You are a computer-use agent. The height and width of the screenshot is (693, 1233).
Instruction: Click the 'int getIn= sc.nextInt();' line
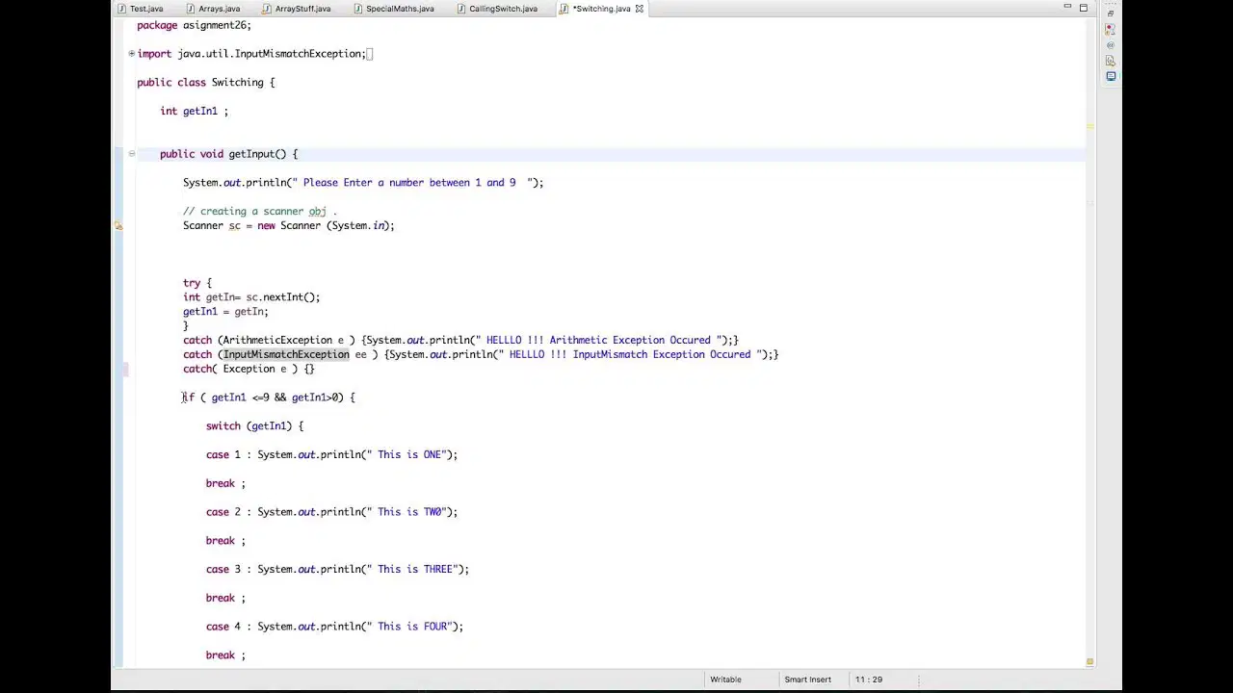coord(250,297)
